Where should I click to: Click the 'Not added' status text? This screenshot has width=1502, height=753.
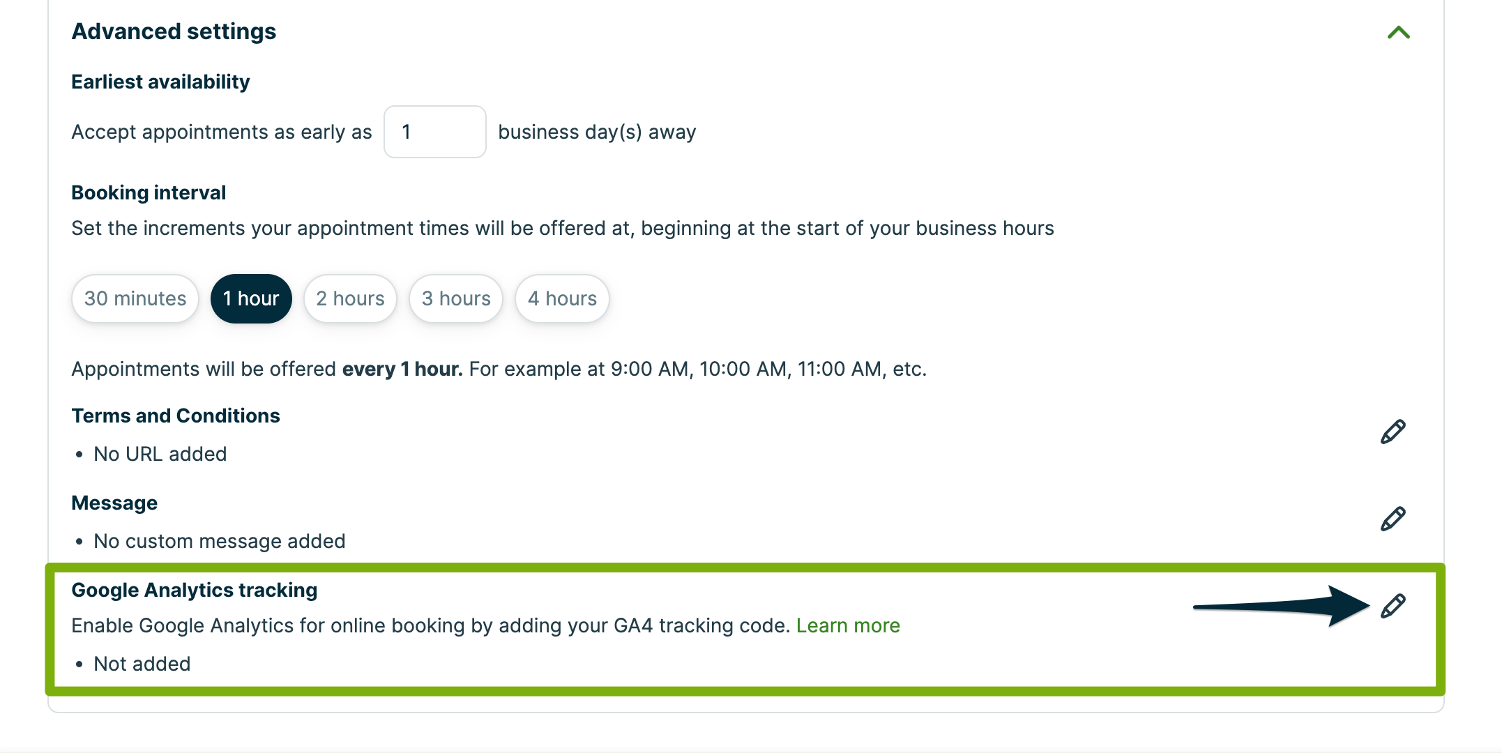click(x=142, y=664)
